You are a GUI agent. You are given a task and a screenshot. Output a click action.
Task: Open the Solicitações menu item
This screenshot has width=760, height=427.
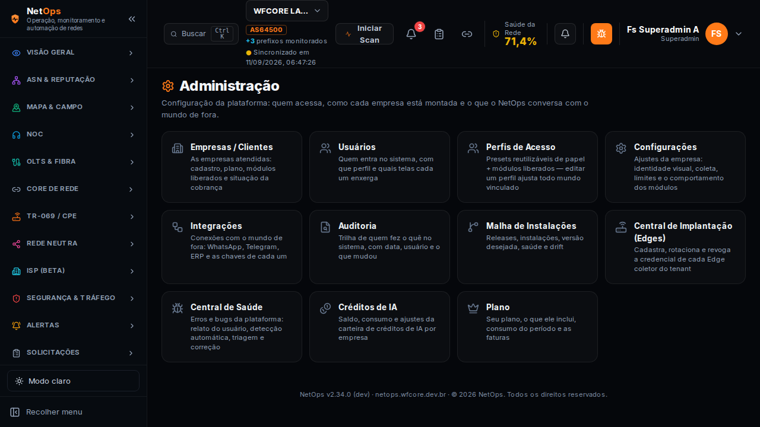tap(73, 353)
